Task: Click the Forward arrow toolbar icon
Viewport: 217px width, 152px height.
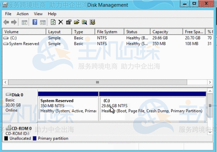Action: pos(14,22)
